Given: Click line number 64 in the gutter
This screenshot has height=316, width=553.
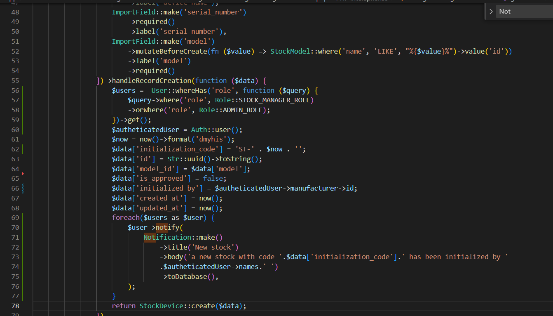Looking at the screenshot, I should click(x=15, y=169).
